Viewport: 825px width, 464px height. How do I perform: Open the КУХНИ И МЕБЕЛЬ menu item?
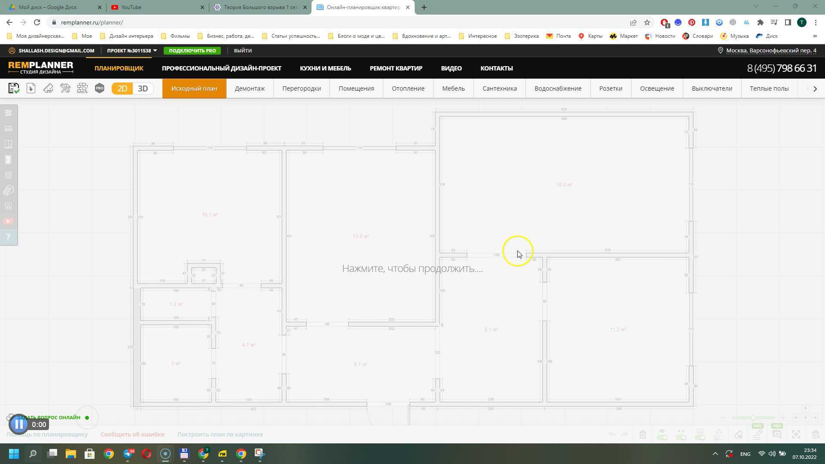(325, 68)
